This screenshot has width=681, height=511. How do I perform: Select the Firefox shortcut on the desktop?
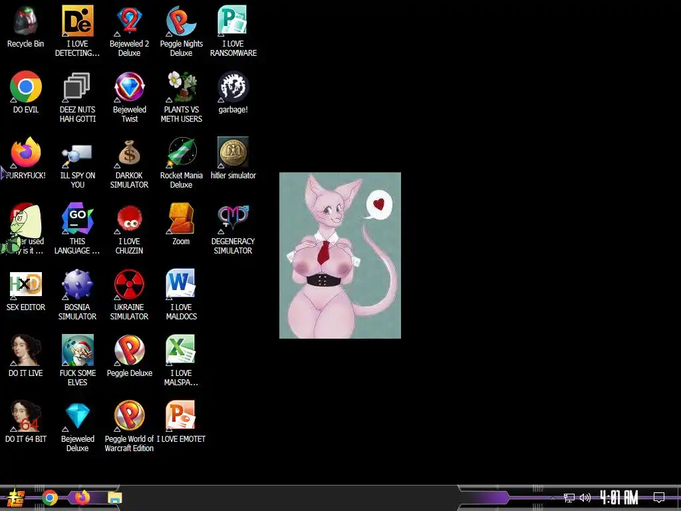(26, 152)
